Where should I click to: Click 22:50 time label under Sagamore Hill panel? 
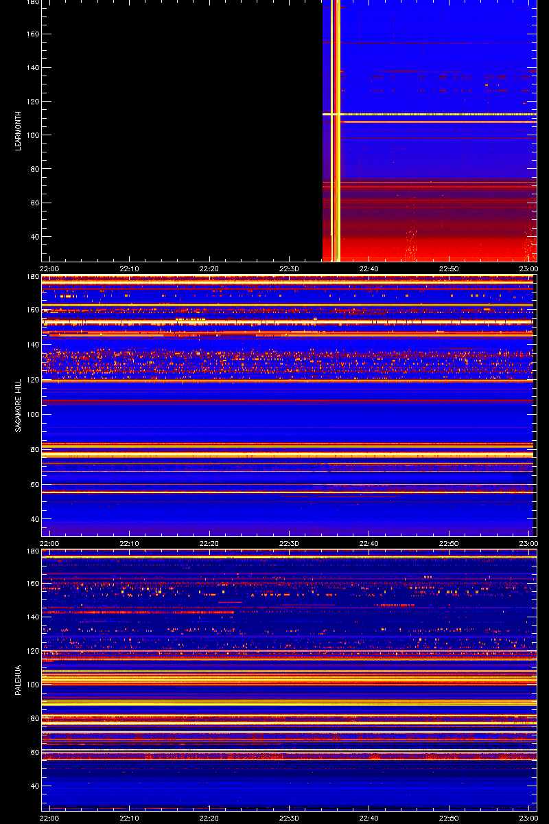449,543
